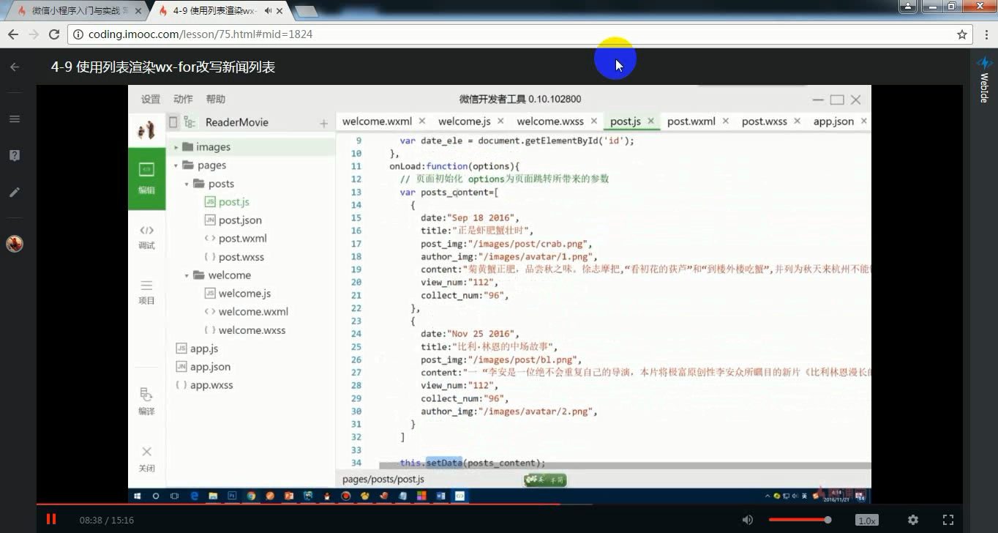The width and height of the screenshot is (998, 533).
Task: Adjust the video volume slider
Action: point(800,520)
